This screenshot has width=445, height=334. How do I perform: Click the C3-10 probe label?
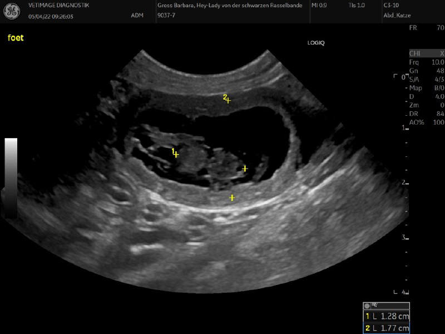coord(391,5)
